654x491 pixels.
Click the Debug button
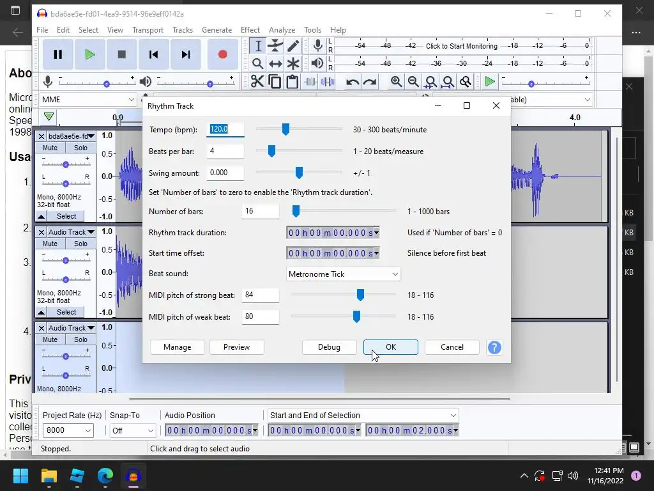click(x=329, y=347)
